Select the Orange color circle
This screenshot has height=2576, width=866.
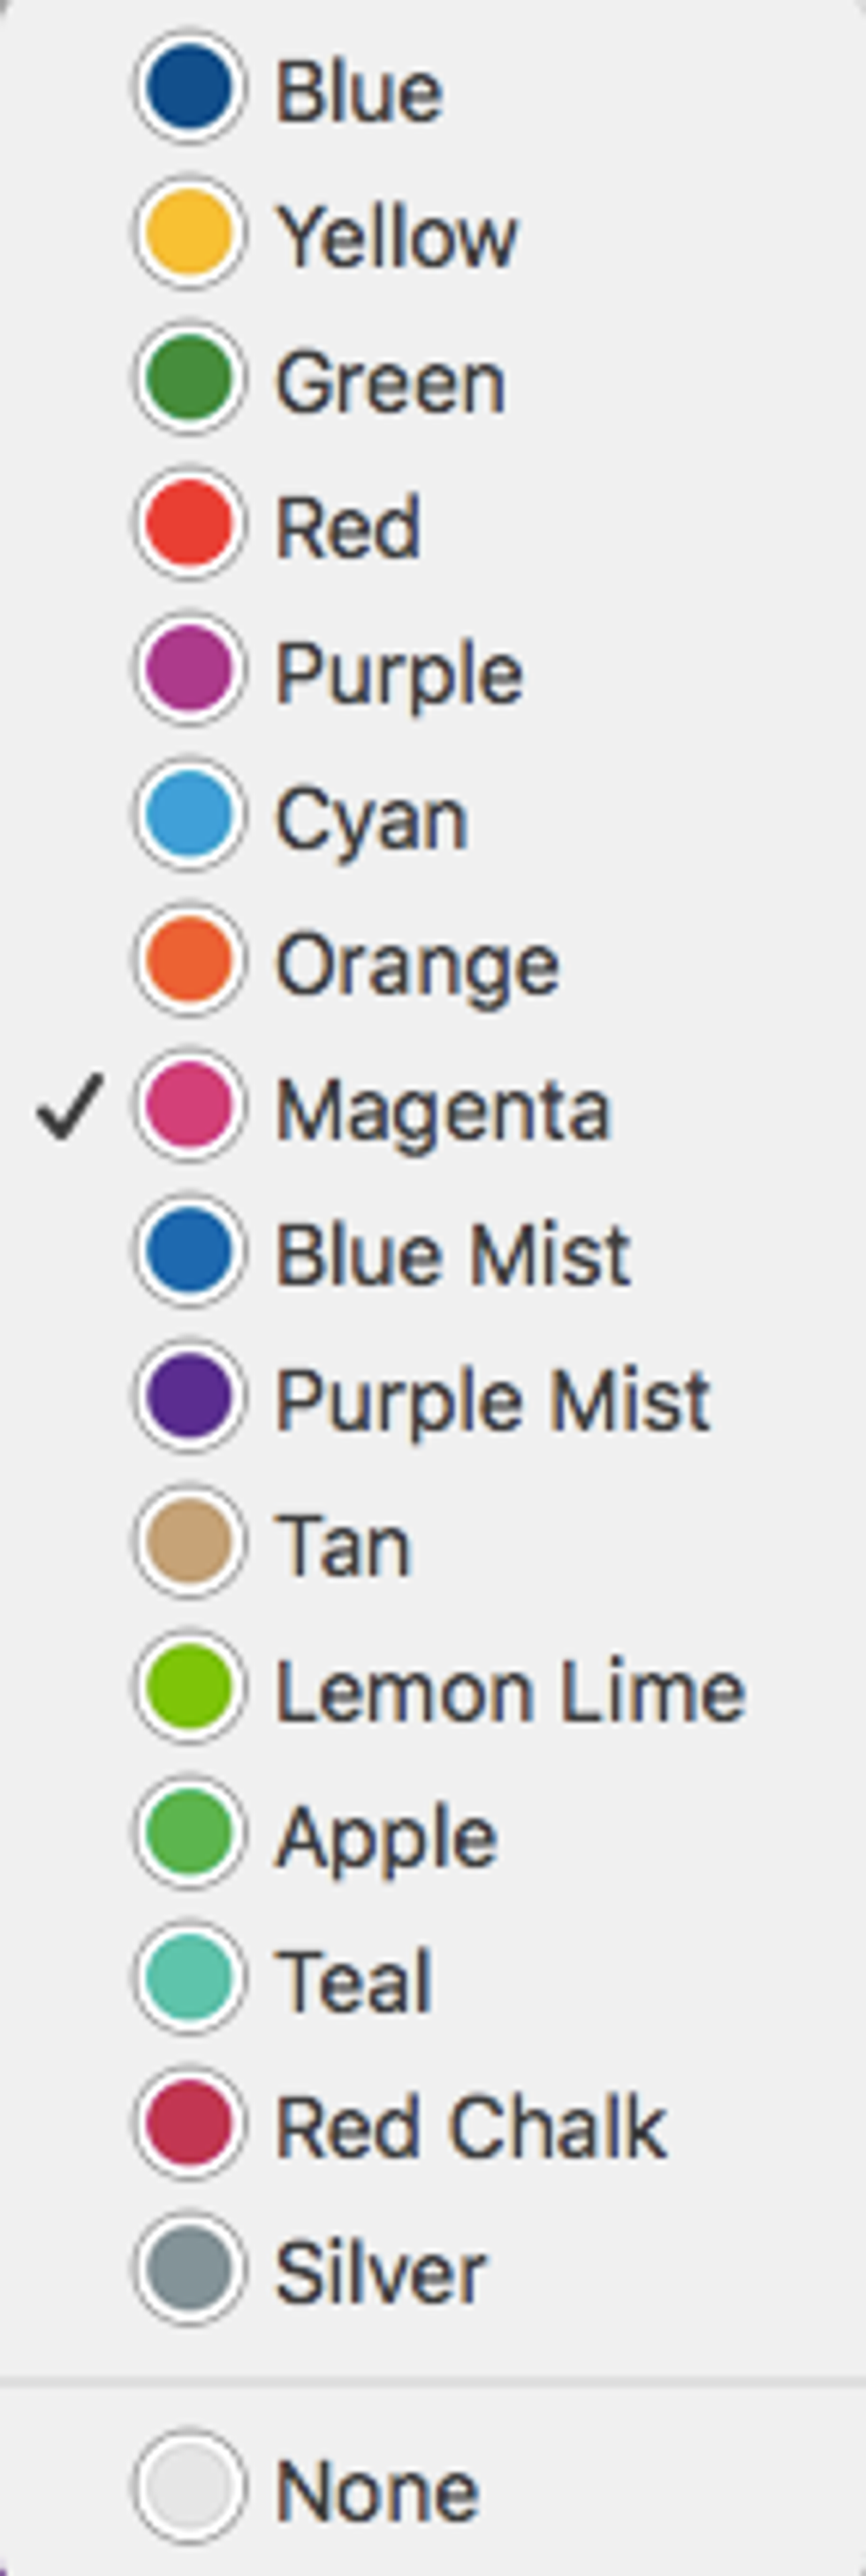189,960
